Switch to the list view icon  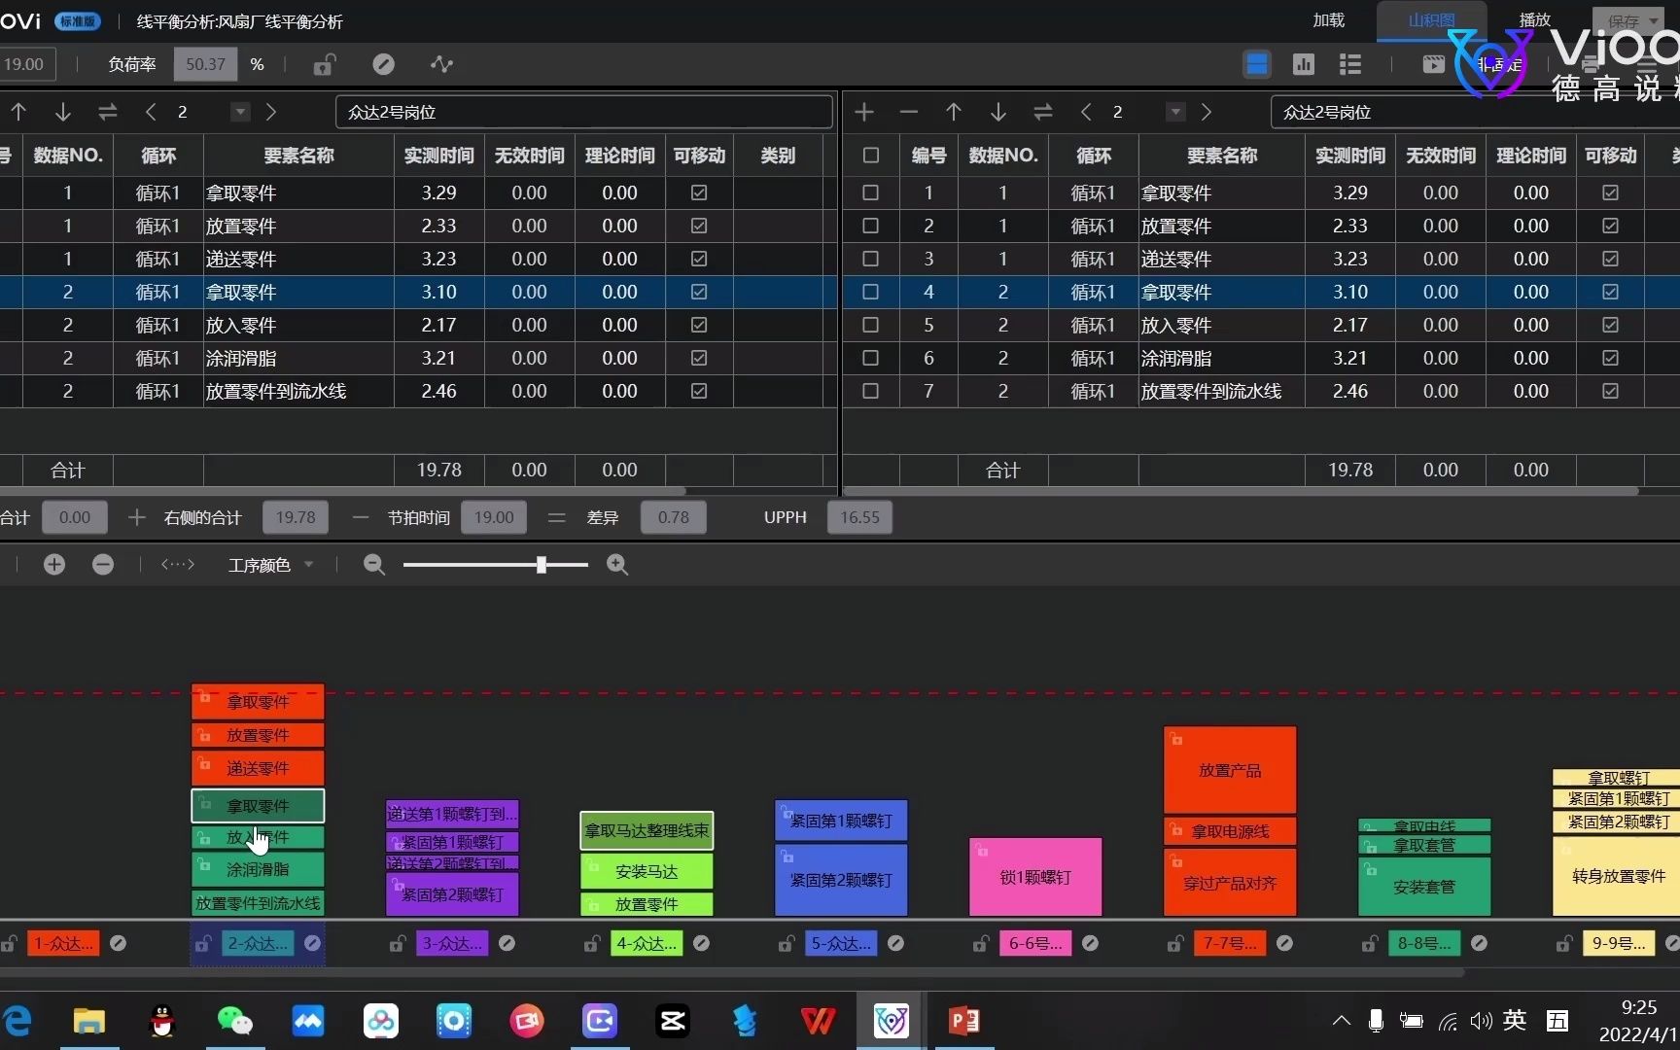pos(1350,64)
